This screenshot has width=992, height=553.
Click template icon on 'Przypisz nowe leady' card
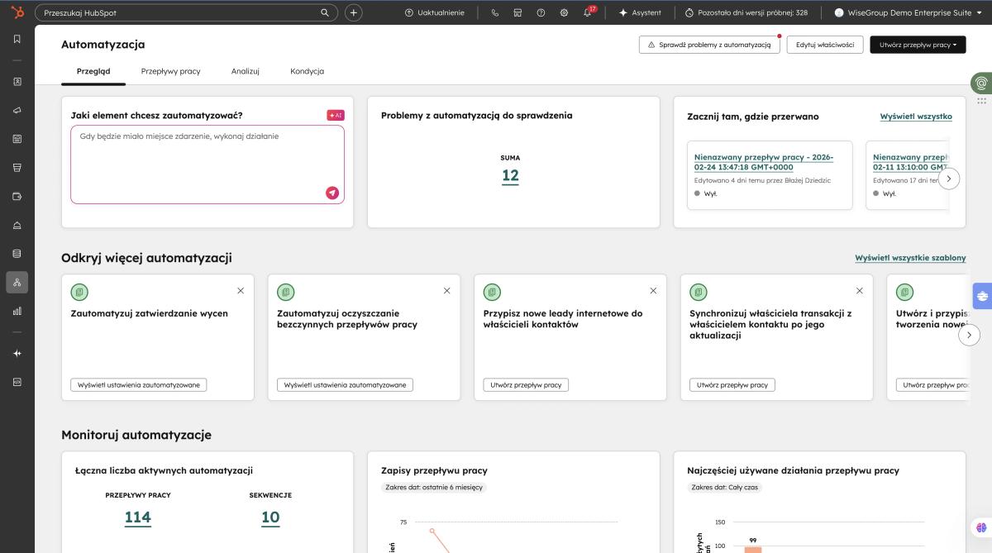tap(492, 292)
